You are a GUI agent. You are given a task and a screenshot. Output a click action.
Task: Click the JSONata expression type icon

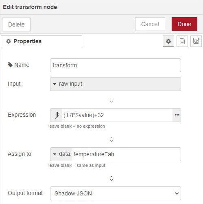[57, 115]
